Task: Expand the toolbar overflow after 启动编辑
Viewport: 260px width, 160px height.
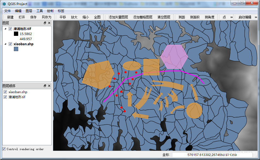Action: [x=256, y=17]
